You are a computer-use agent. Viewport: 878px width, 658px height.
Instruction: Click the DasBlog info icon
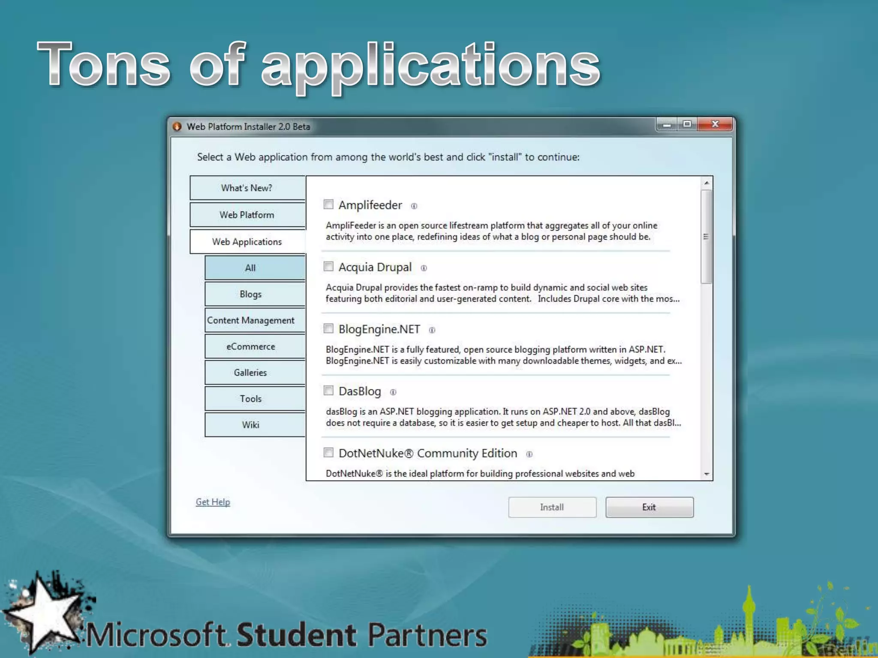tap(393, 392)
